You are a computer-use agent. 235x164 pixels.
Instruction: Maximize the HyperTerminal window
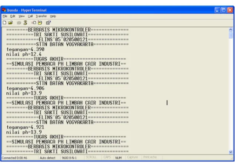[x=223, y=10]
